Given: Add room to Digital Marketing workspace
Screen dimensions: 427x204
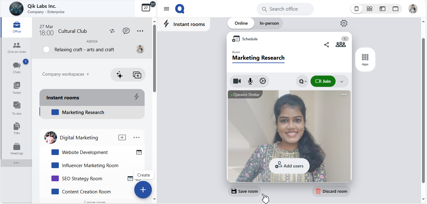Looking at the screenshot, I should click(122, 137).
